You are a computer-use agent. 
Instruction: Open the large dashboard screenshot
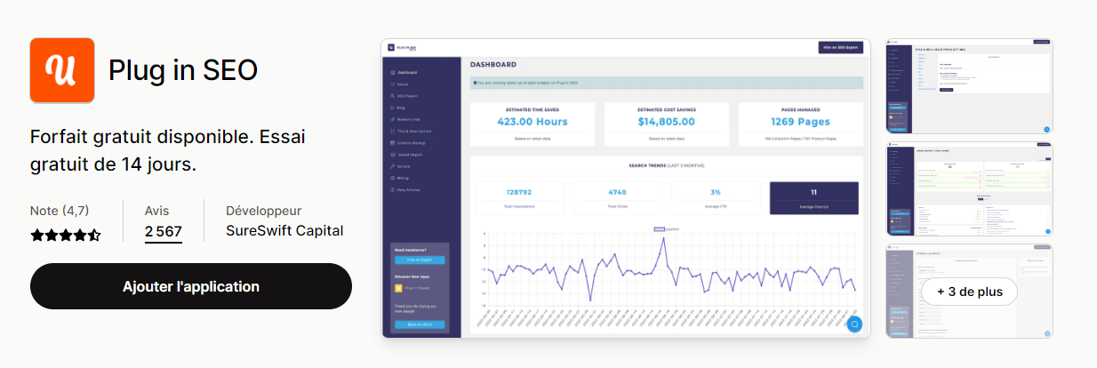(626, 188)
